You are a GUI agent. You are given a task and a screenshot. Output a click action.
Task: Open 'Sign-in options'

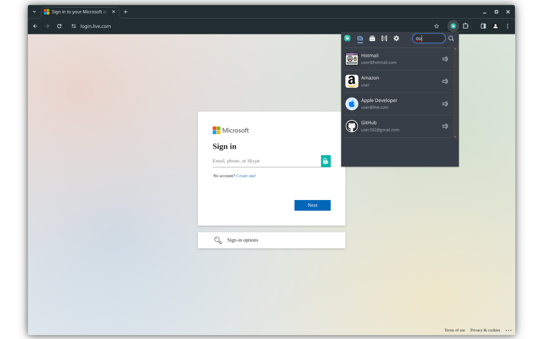click(271, 240)
